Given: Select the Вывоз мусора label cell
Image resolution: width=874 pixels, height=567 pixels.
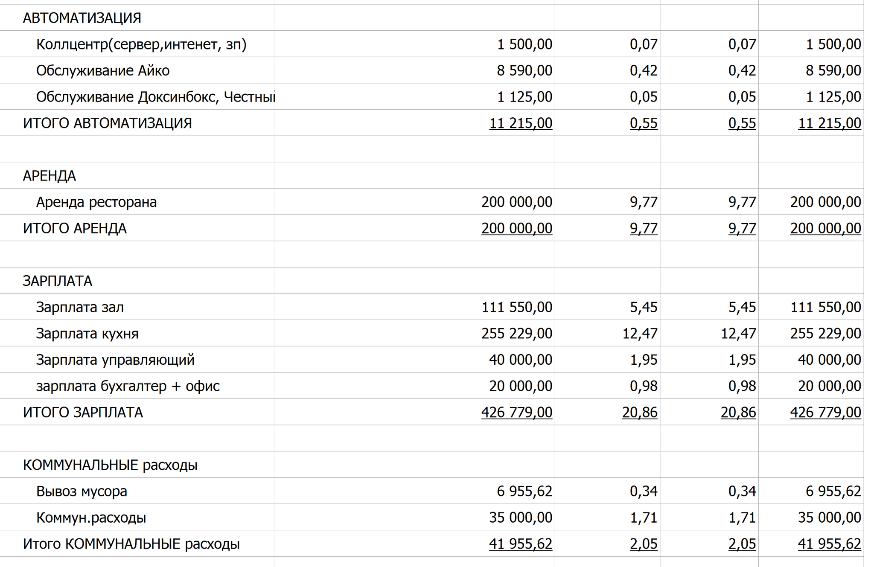Looking at the screenshot, I should (x=82, y=491).
